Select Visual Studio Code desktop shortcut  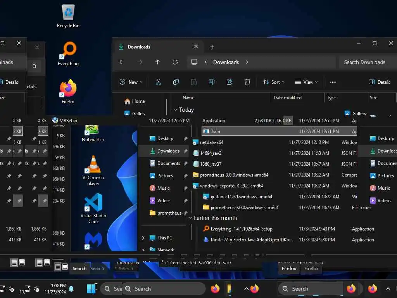pos(93,208)
